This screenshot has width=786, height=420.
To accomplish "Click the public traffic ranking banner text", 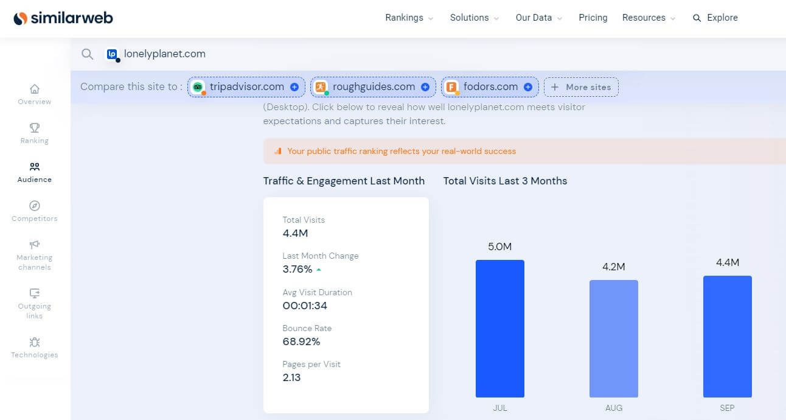I will (x=402, y=151).
